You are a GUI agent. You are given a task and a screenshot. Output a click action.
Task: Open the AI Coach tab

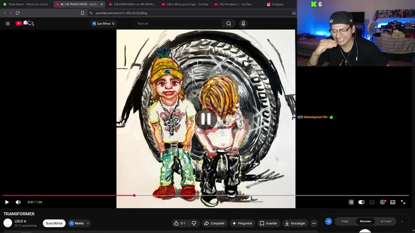coord(386,221)
